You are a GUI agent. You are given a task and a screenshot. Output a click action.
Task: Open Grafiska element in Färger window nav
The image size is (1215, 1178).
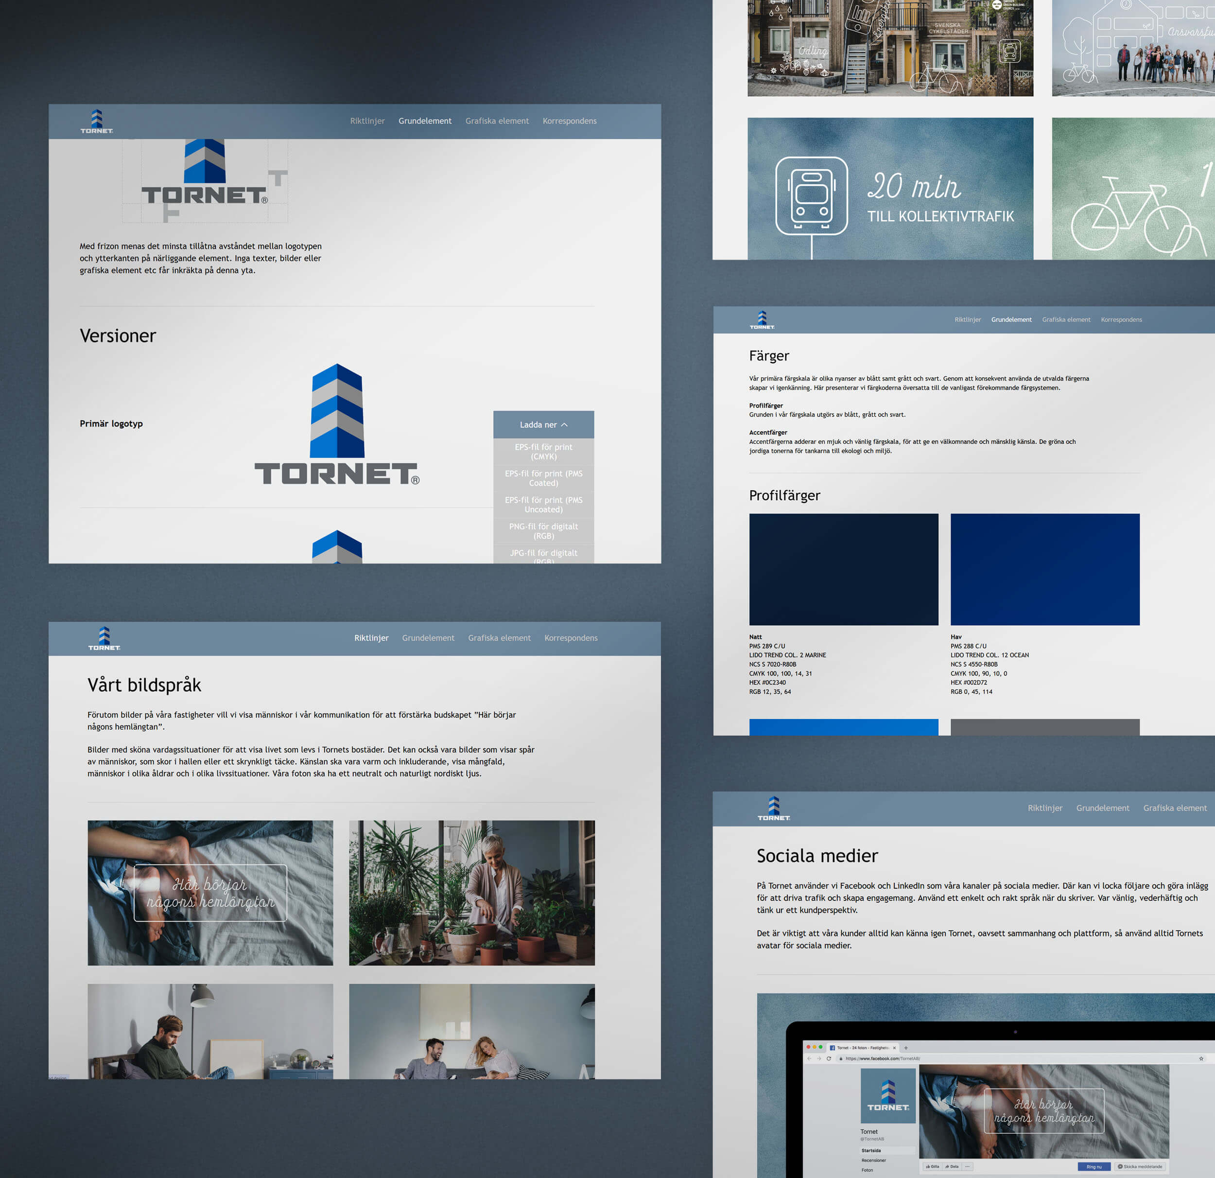1066,320
